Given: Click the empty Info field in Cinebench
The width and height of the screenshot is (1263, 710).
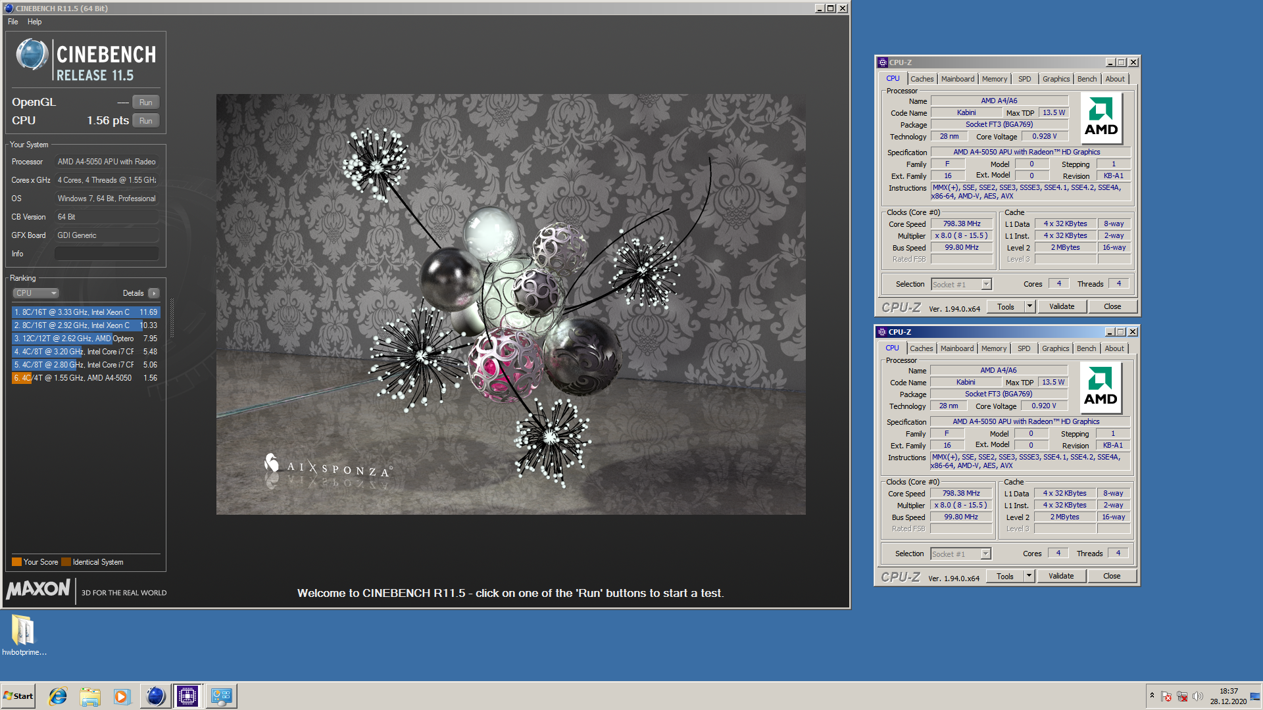Looking at the screenshot, I should 107,254.
